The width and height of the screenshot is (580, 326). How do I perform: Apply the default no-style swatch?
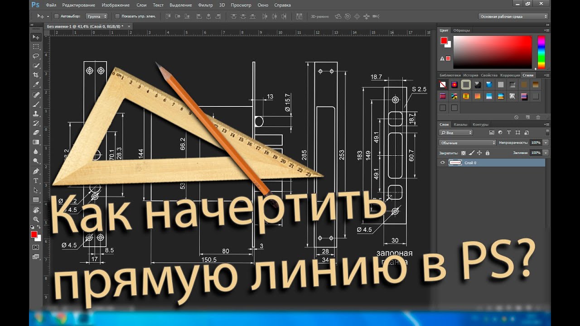443,85
